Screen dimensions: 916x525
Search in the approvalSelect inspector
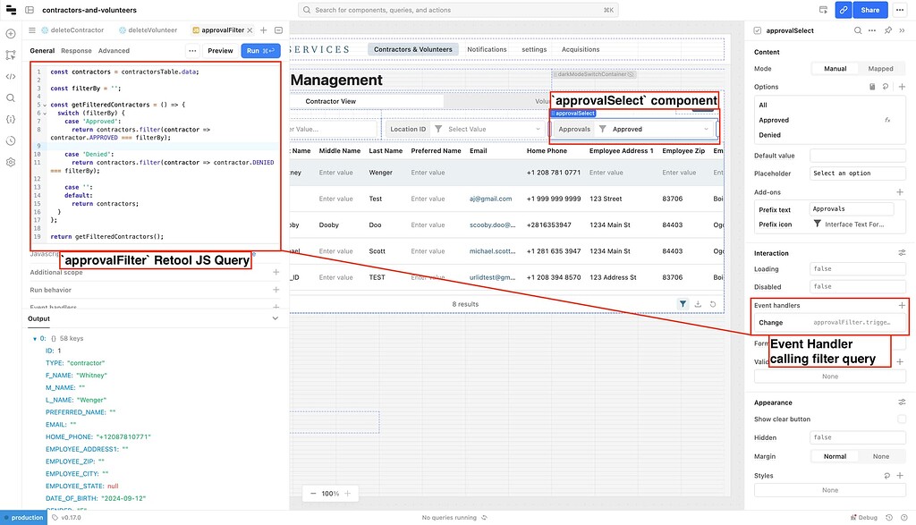coord(858,30)
